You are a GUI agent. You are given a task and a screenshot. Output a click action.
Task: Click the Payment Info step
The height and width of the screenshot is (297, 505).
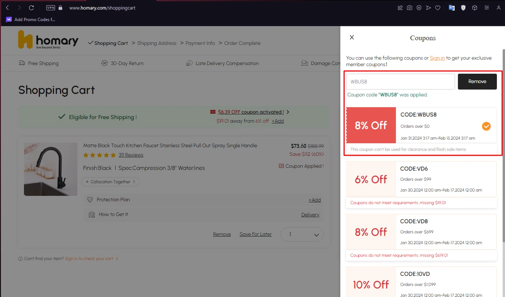click(200, 43)
